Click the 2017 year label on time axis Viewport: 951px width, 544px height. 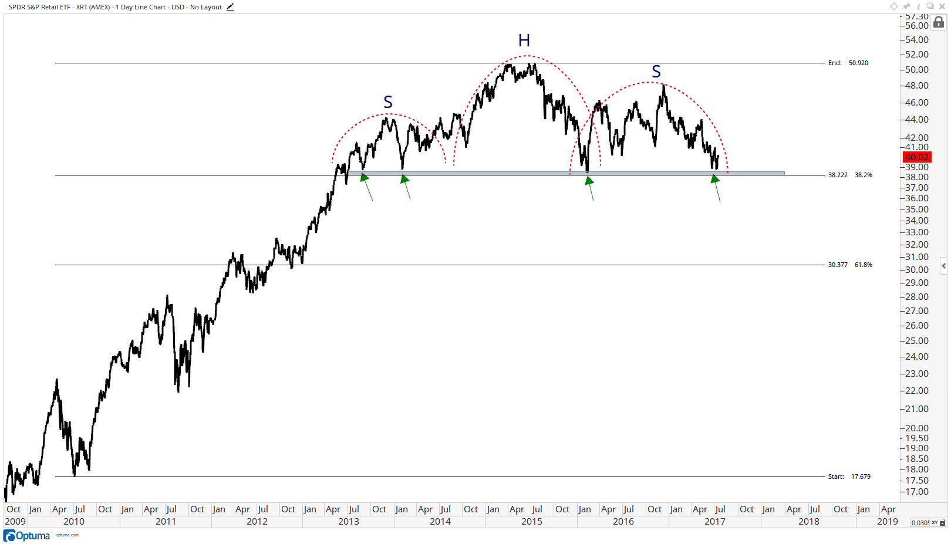coord(715,521)
